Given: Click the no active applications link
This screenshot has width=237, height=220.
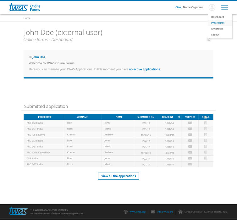Looking at the screenshot, I should coord(145,69).
